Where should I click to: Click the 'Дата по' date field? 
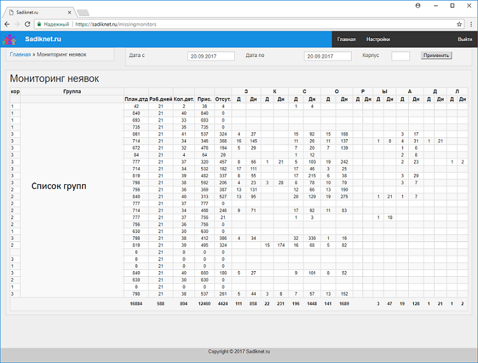[328, 56]
